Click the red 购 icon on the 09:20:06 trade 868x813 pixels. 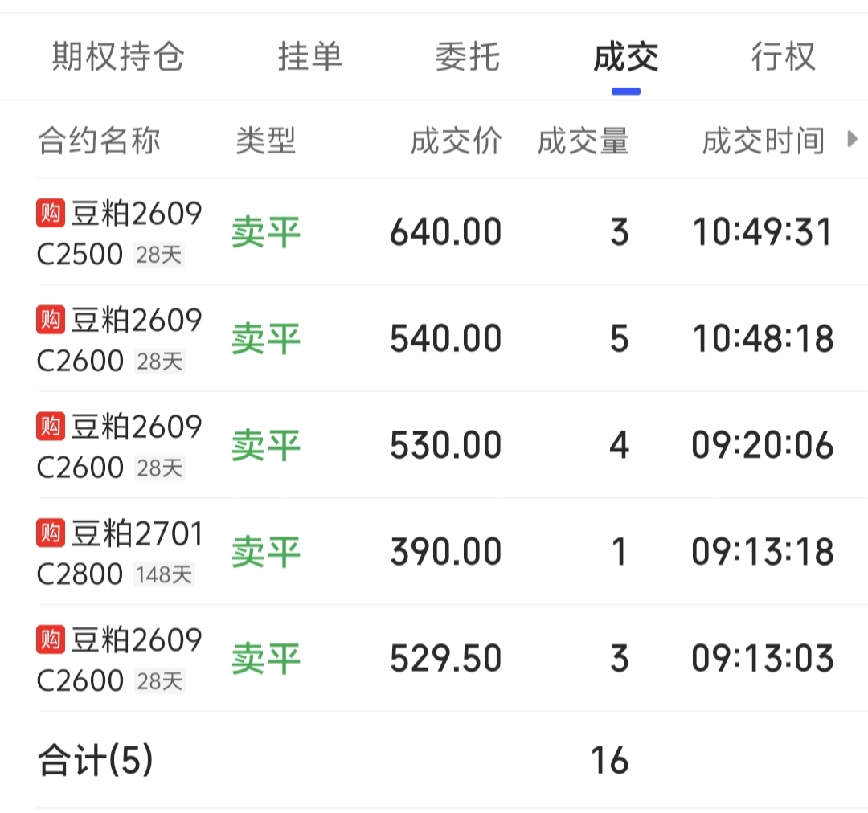pos(51,426)
